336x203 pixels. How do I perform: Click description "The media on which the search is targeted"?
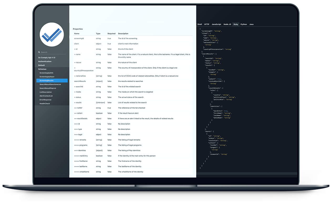click(135, 92)
